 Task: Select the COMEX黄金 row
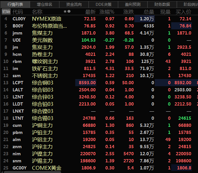click(47, 168)
